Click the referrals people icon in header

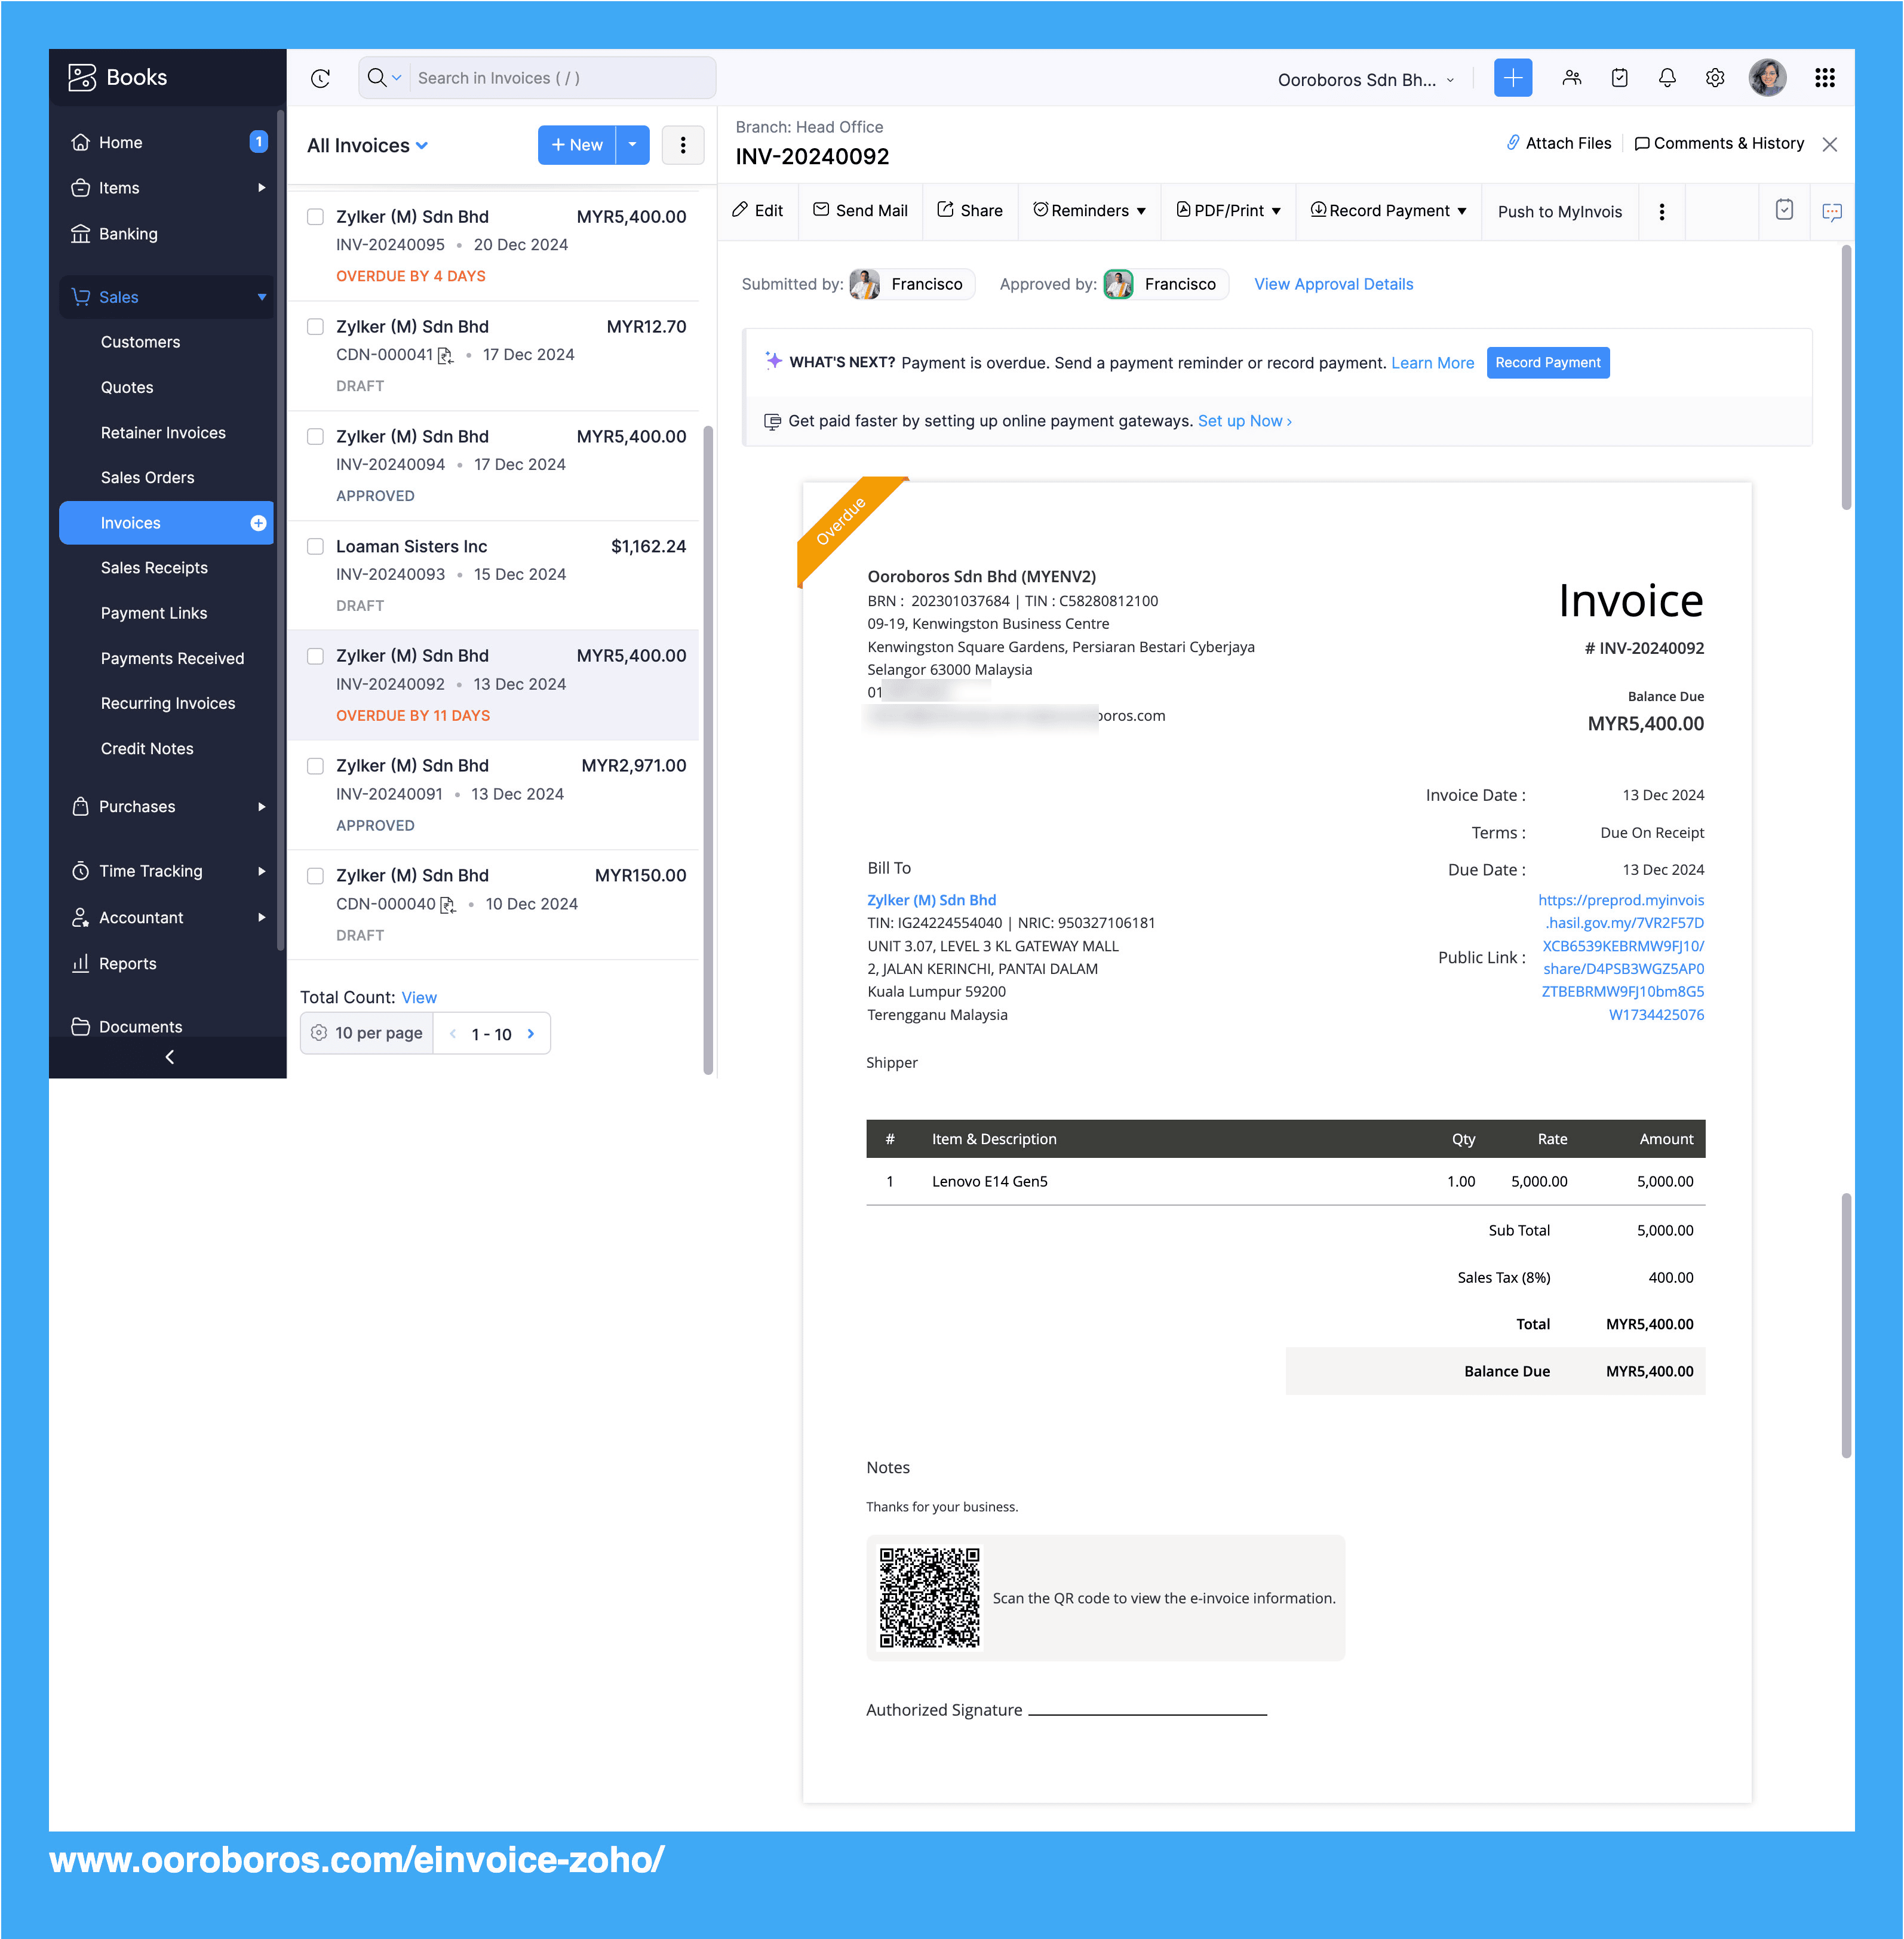[x=1571, y=78]
